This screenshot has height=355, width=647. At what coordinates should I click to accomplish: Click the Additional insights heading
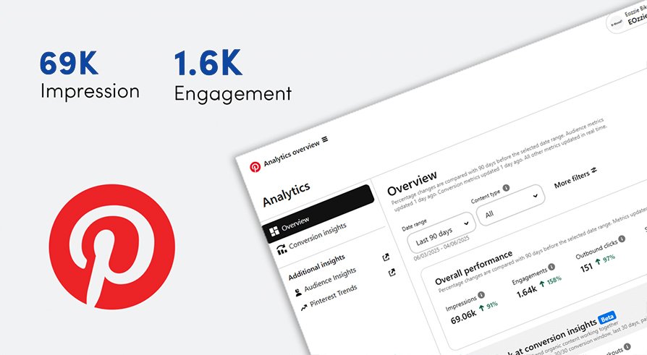[316, 268]
